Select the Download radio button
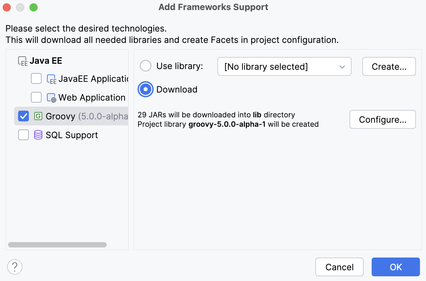426x281 pixels. point(146,89)
